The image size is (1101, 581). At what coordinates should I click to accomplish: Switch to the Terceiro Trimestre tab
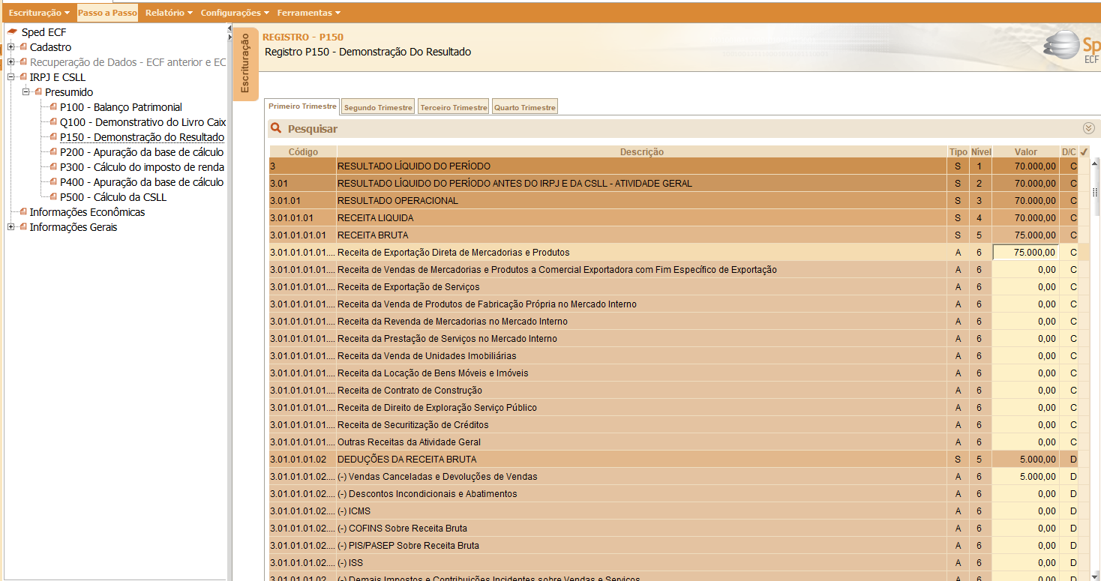tap(454, 107)
